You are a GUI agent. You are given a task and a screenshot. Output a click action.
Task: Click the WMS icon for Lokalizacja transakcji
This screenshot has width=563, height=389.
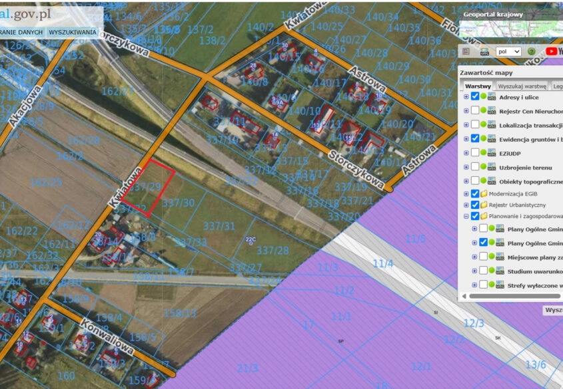(x=492, y=124)
